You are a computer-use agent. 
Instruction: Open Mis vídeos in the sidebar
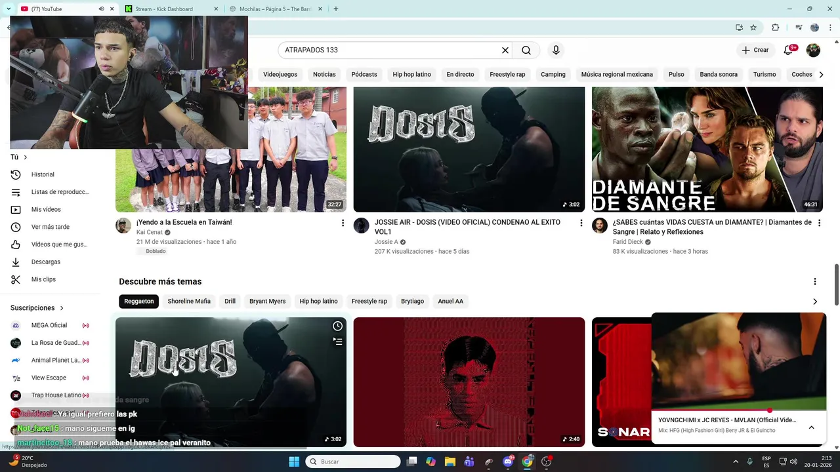[x=49, y=209]
